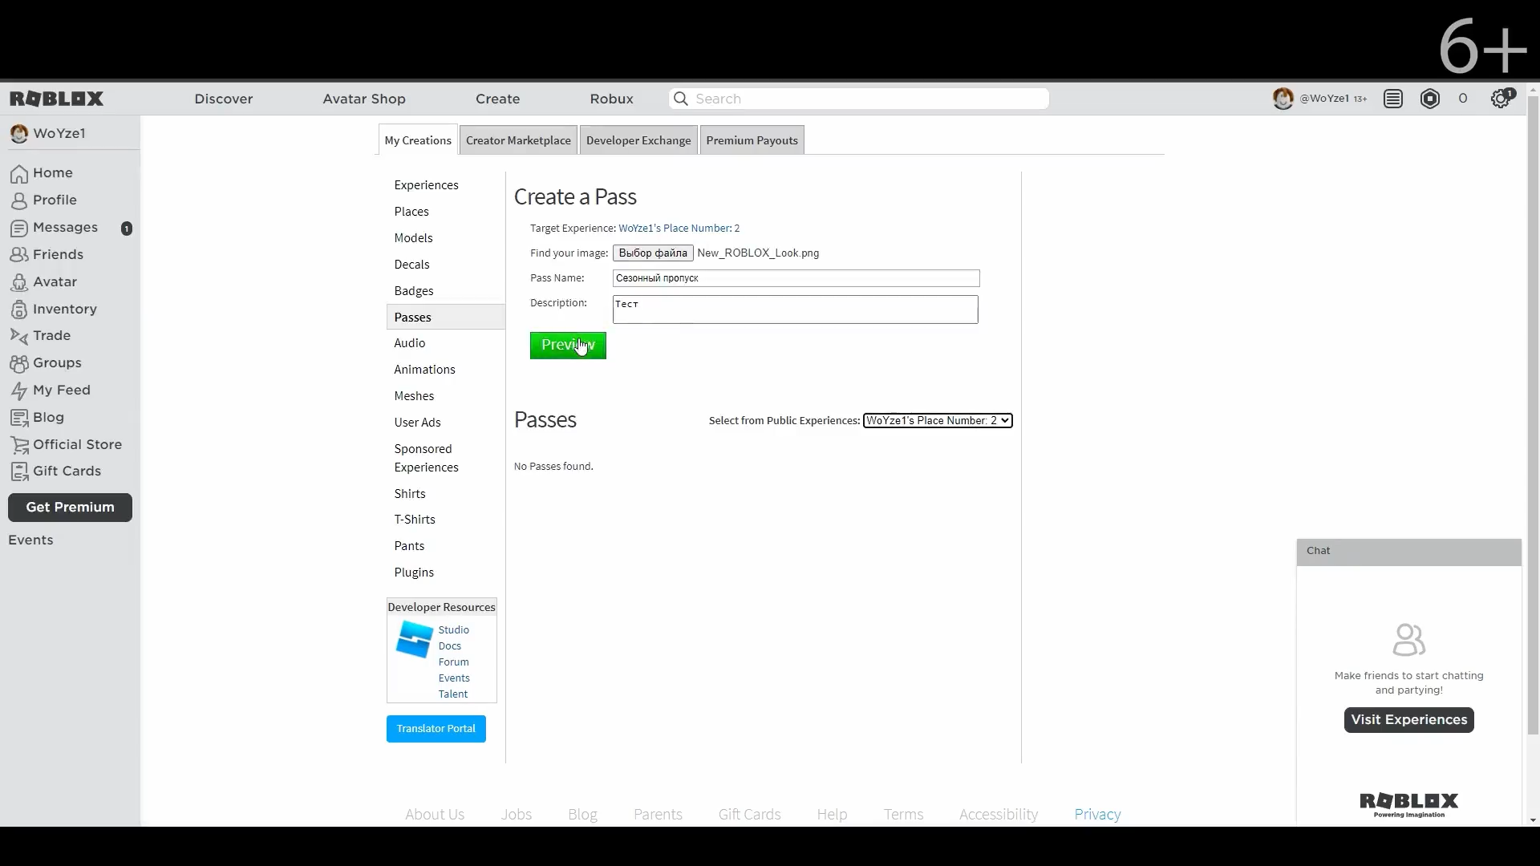1540x866 pixels.
Task: Click the Translator Portal button
Action: tap(436, 729)
